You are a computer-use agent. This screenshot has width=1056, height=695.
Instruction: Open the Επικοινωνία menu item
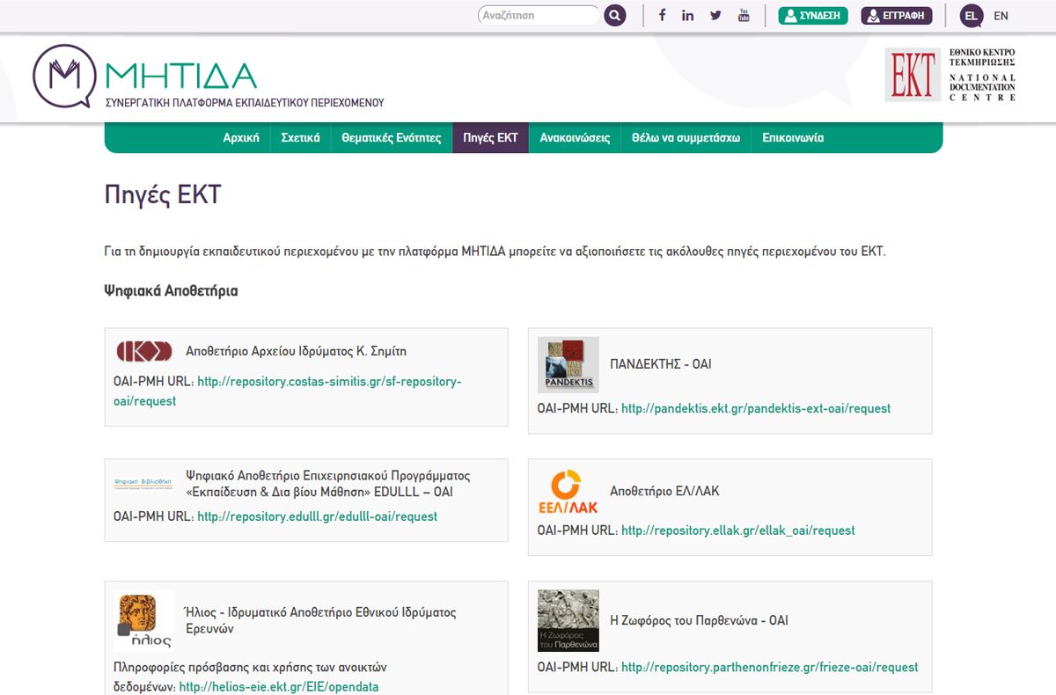(793, 138)
